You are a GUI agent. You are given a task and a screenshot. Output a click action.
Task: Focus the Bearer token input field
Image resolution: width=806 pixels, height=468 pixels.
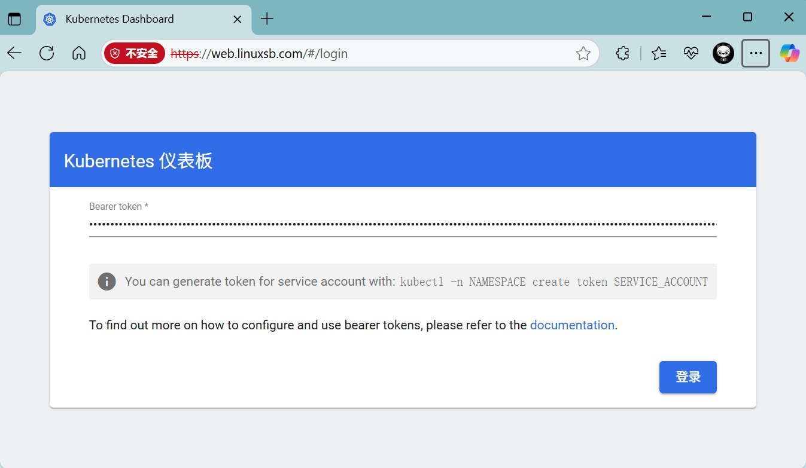click(x=402, y=225)
